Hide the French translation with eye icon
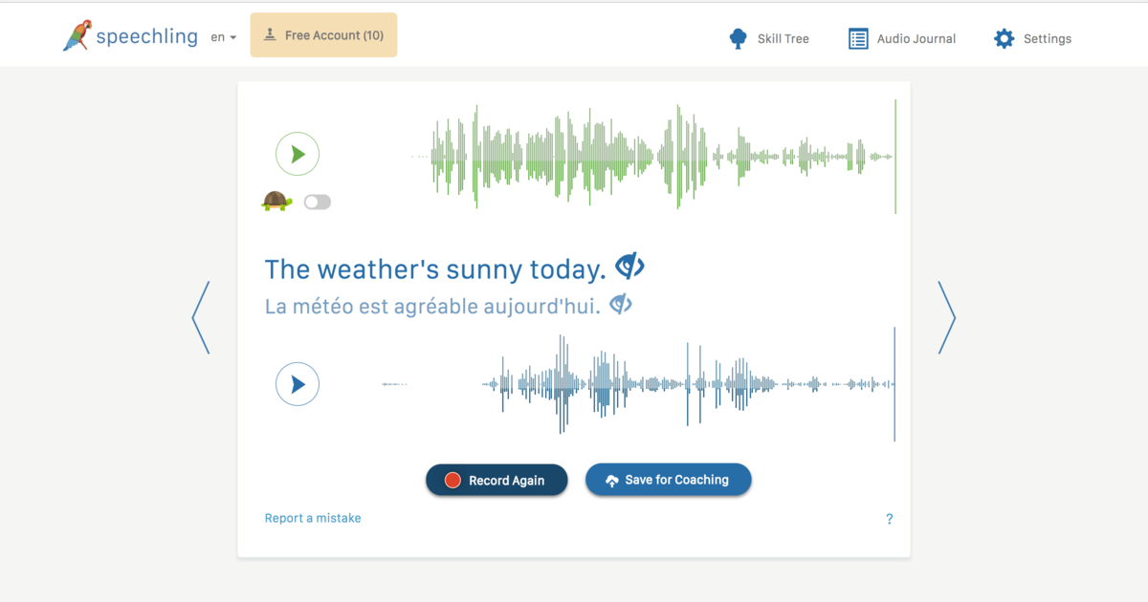The width and height of the screenshot is (1148, 602). 621,305
